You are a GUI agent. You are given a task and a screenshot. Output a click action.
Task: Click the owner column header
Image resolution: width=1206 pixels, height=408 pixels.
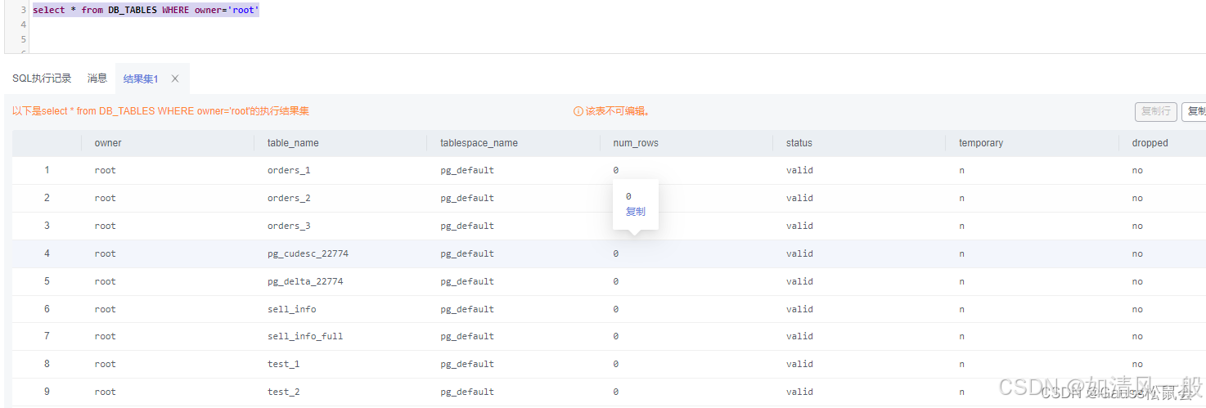click(x=108, y=143)
